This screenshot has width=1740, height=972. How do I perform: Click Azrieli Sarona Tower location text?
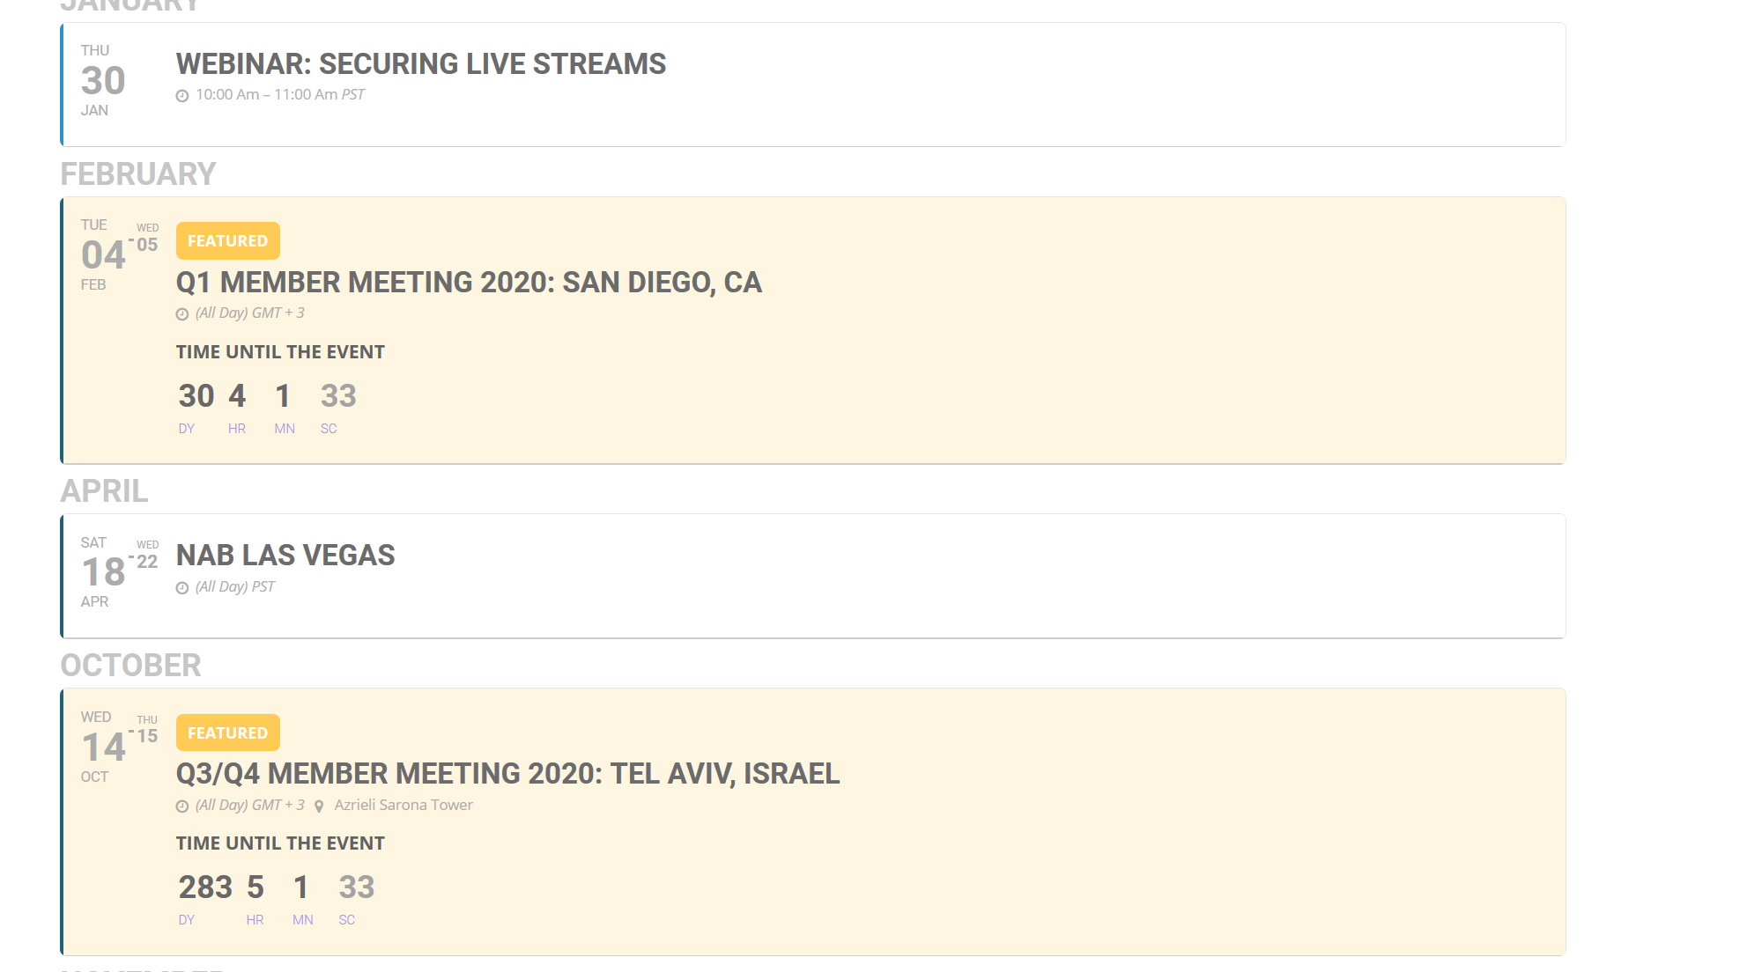coord(404,806)
